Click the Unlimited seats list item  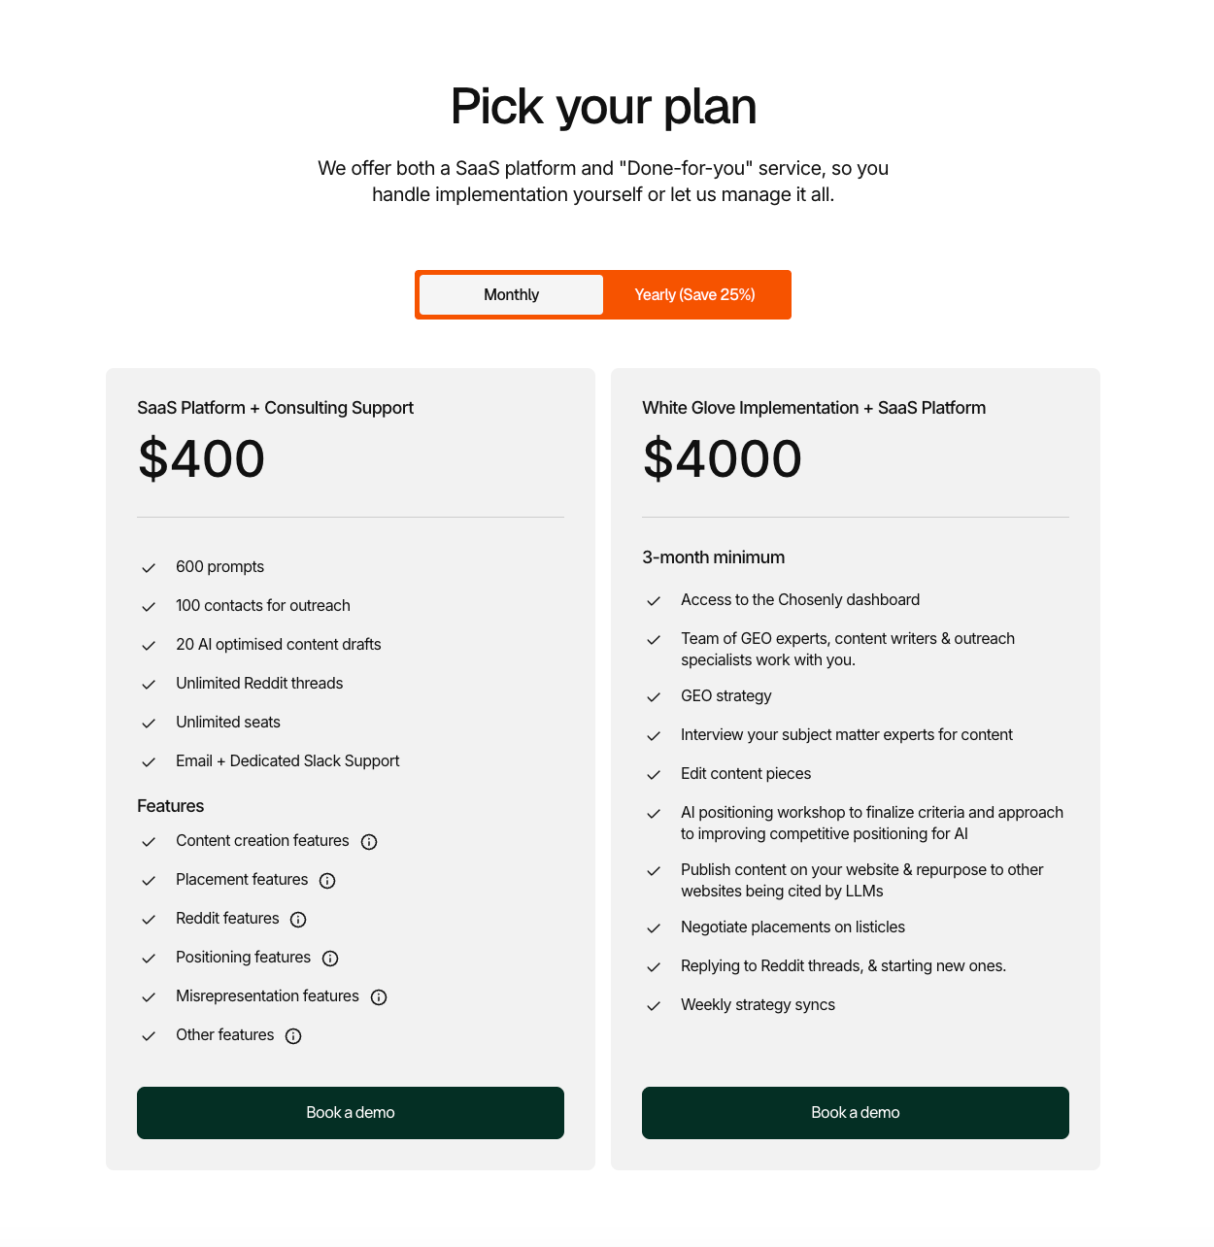[228, 723]
